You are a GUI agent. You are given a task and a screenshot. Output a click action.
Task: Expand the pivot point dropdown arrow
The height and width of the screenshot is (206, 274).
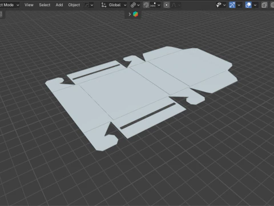click(138, 5)
